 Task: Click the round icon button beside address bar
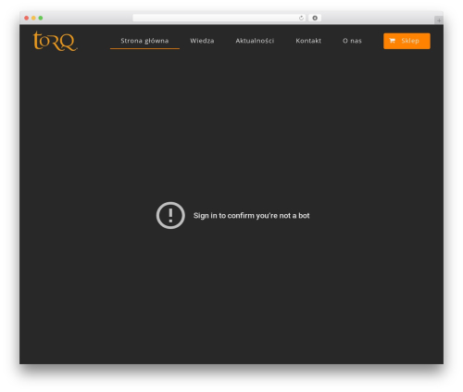(315, 18)
